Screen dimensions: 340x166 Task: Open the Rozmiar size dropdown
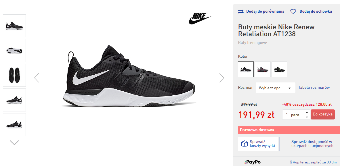[275, 88]
